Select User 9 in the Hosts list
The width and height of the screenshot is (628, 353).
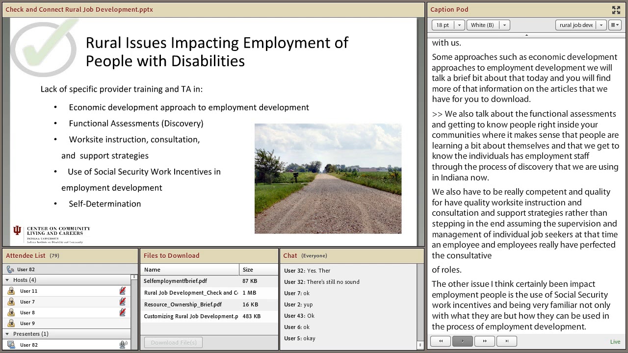tap(67, 323)
